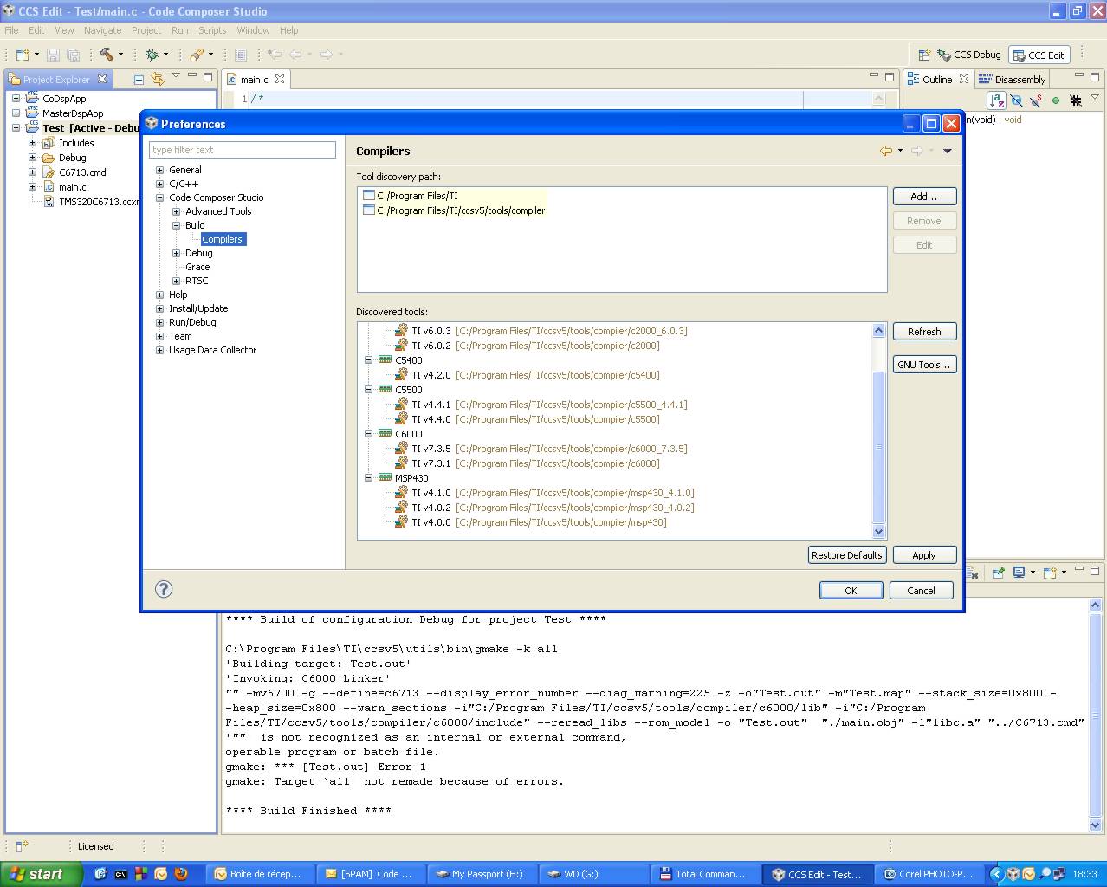Show desktop via quick launch icon
The height and width of the screenshot is (887, 1107).
pyautogui.click(x=100, y=874)
